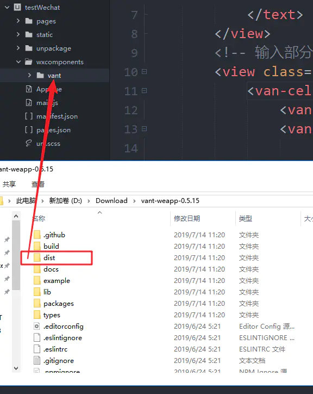The image size is (313, 394).
Task: Sort by 修改日期 column header
Action: point(187,219)
